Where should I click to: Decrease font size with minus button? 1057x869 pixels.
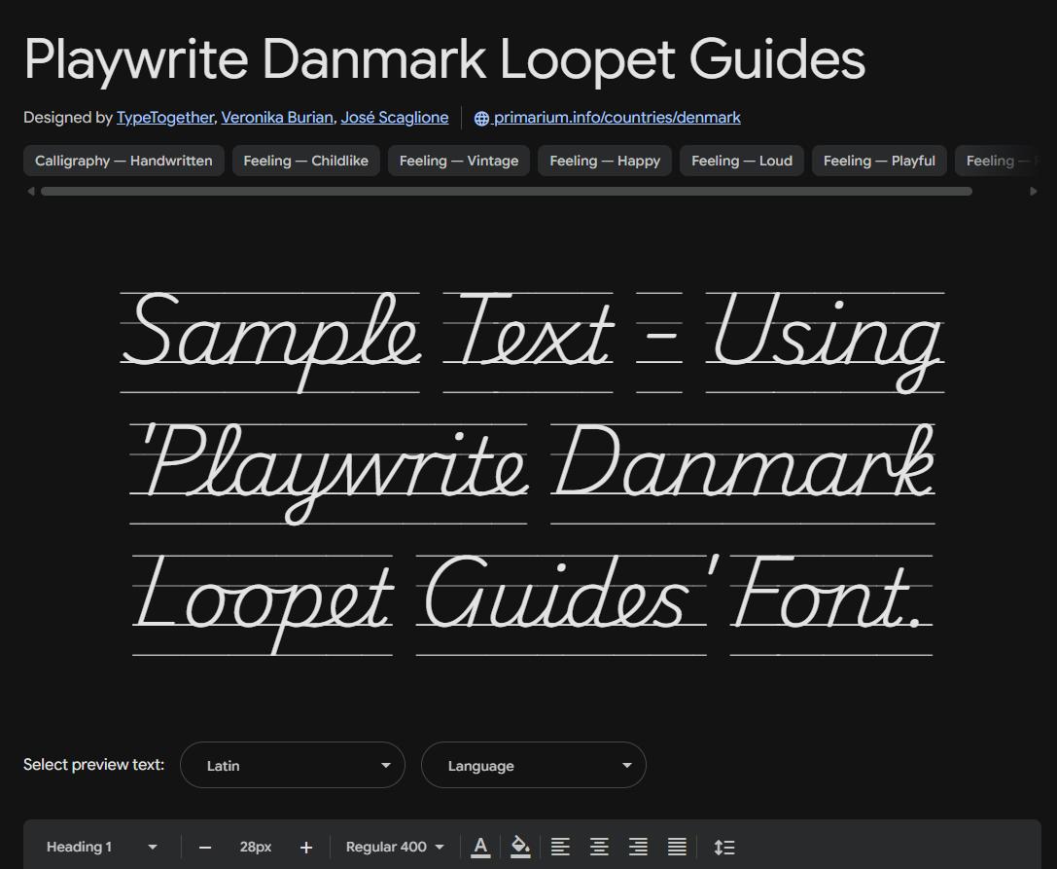(205, 848)
